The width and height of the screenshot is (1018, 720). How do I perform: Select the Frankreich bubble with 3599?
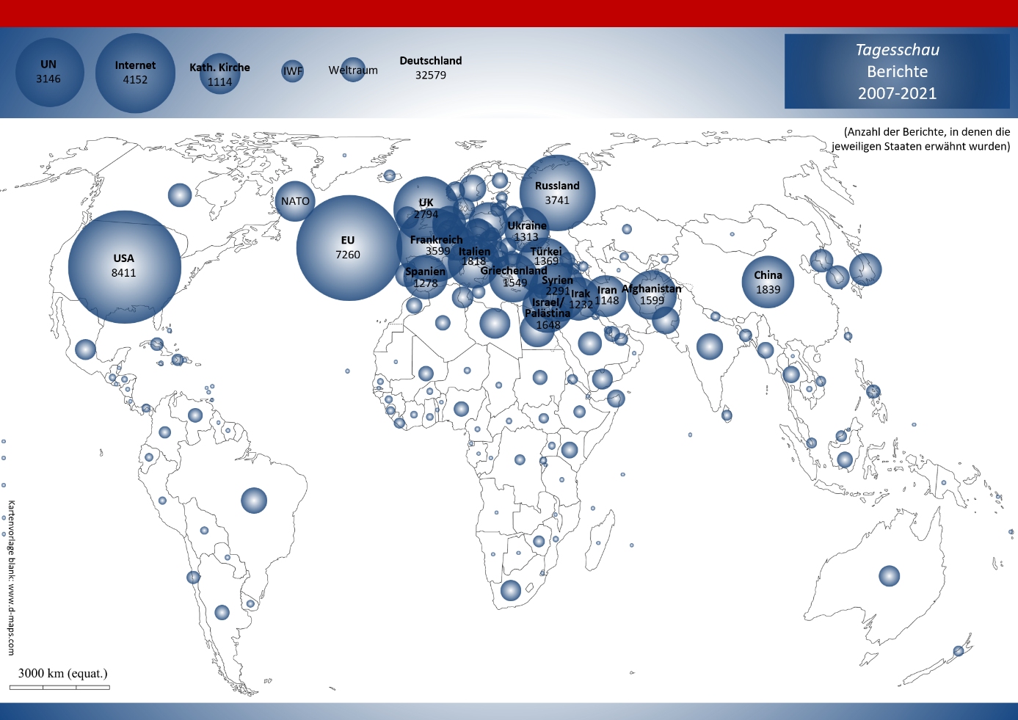(x=436, y=245)
